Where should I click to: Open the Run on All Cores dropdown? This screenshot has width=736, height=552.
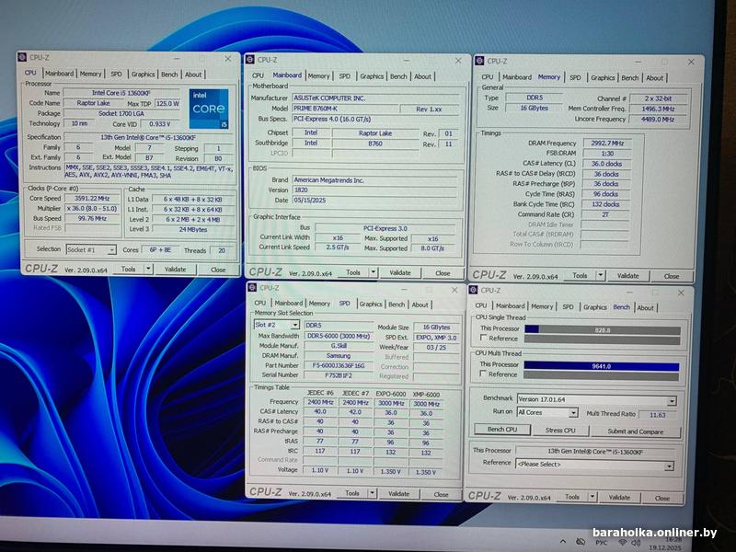coord(575,413)
